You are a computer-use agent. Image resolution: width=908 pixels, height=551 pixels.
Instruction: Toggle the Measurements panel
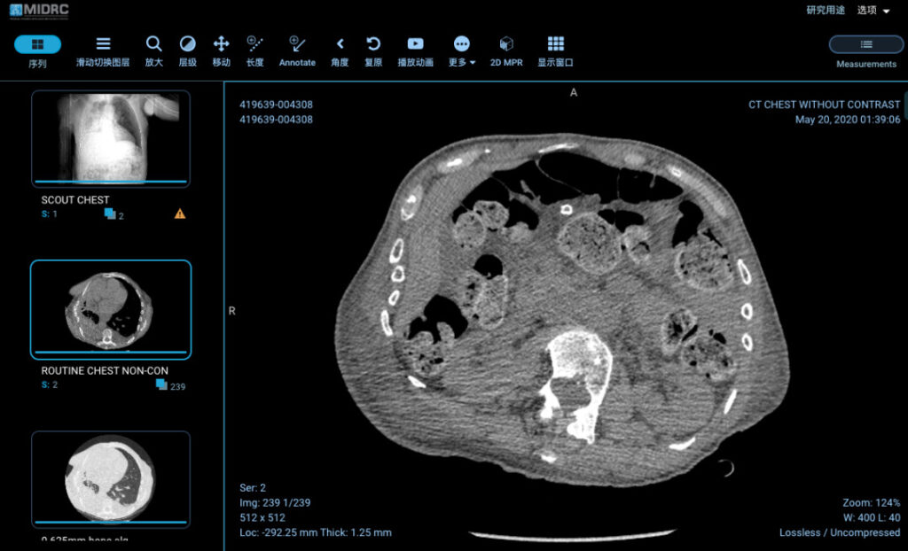[x=866, y=52]
